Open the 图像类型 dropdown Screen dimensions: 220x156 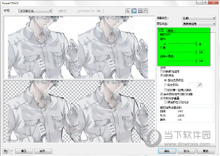199,24
